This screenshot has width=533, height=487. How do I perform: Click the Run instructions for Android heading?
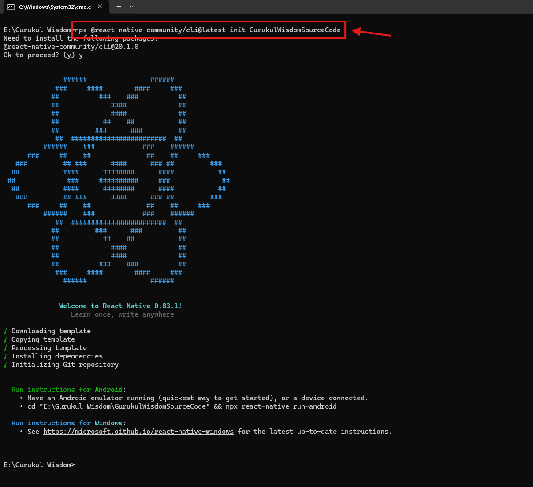point(68,390)
